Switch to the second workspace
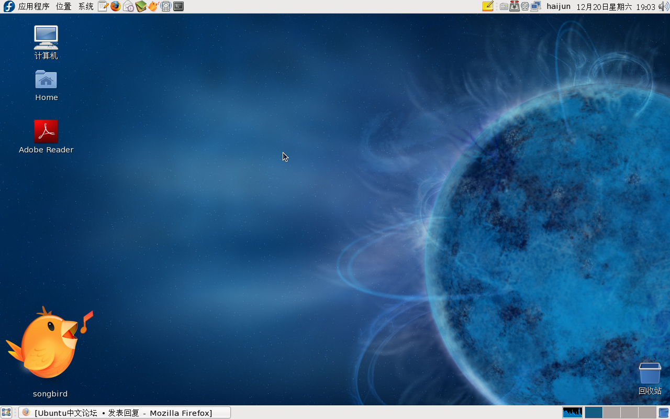This screenshot has height=419, width=670. (x=611, y=413)
